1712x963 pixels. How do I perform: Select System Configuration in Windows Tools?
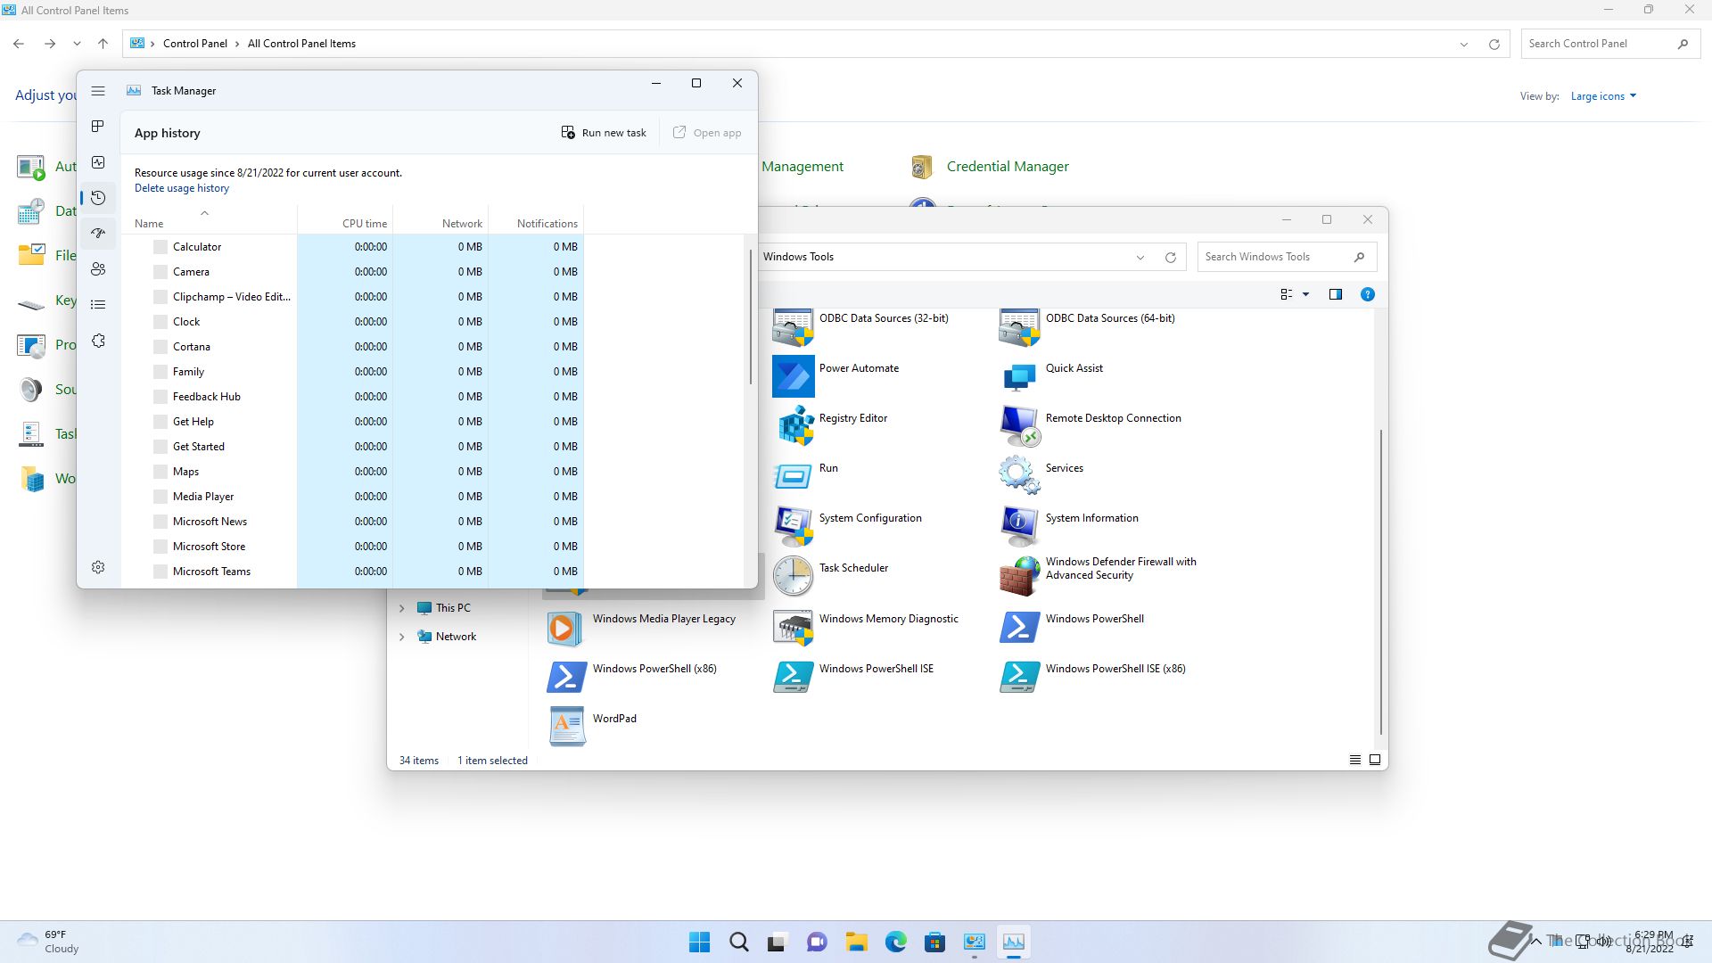coord(847,525)
